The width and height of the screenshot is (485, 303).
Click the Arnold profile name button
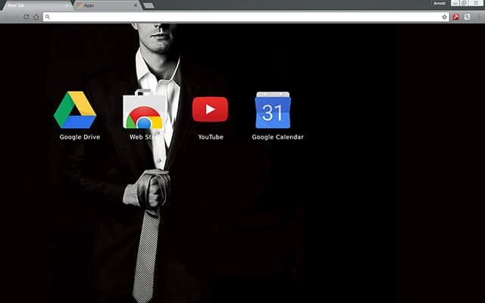coord(440,3)
